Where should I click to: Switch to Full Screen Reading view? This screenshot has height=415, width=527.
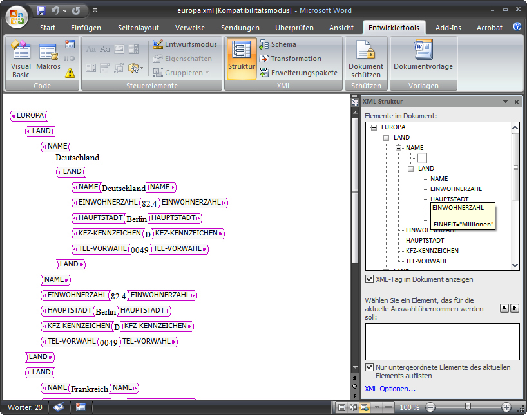point(353,408)
